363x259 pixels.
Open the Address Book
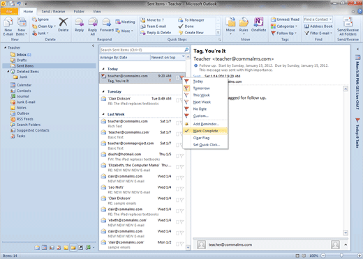click(318, 26)
